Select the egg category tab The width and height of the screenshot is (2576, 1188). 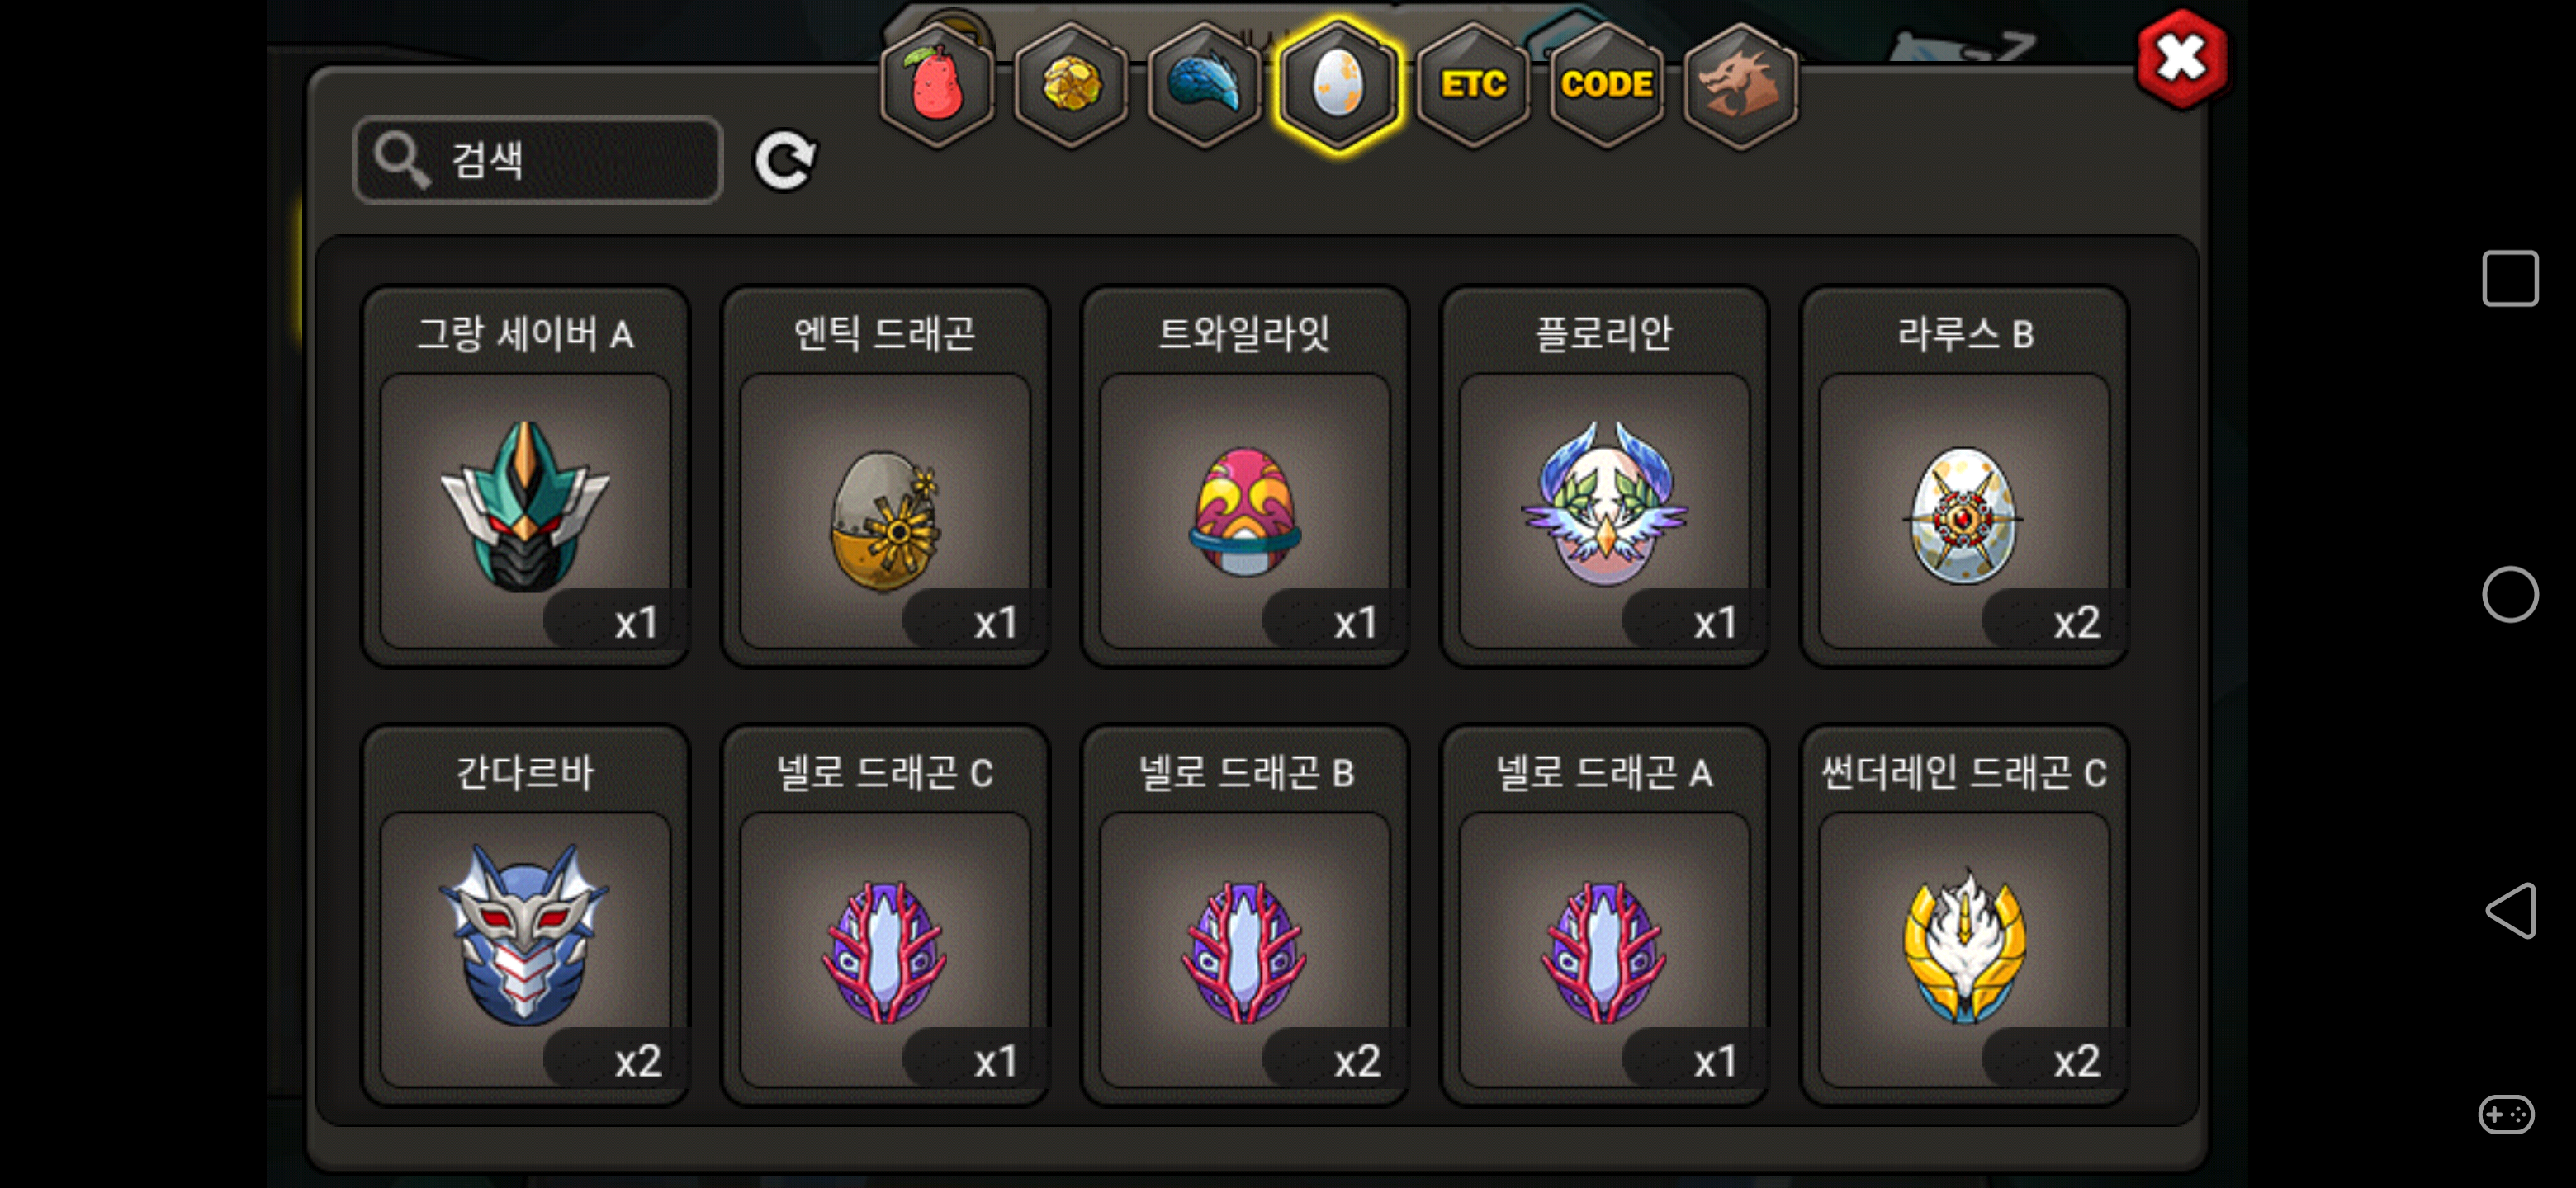[1338, 85]
